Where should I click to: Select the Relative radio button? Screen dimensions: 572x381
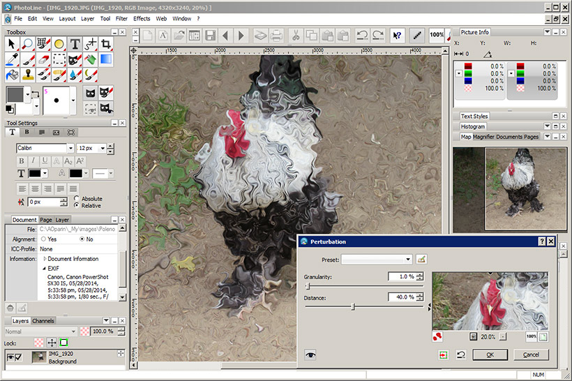tap(76, 205)
